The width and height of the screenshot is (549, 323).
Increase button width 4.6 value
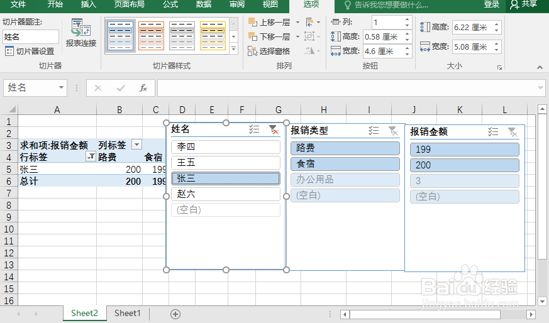(408, 48)
